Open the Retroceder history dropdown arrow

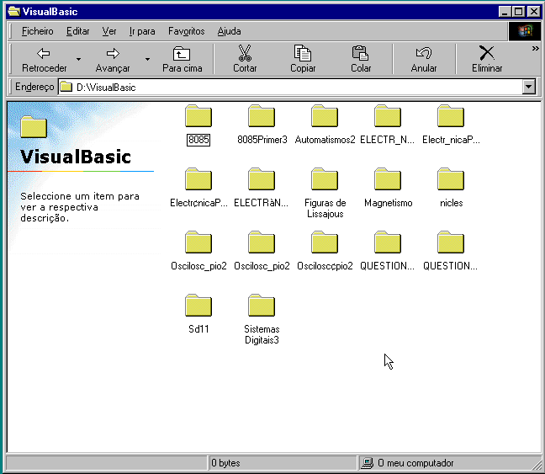tap(78, 60)
